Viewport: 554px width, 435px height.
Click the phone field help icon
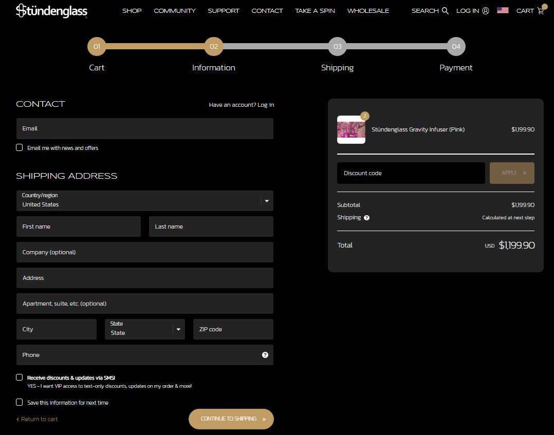coord(265,355)
